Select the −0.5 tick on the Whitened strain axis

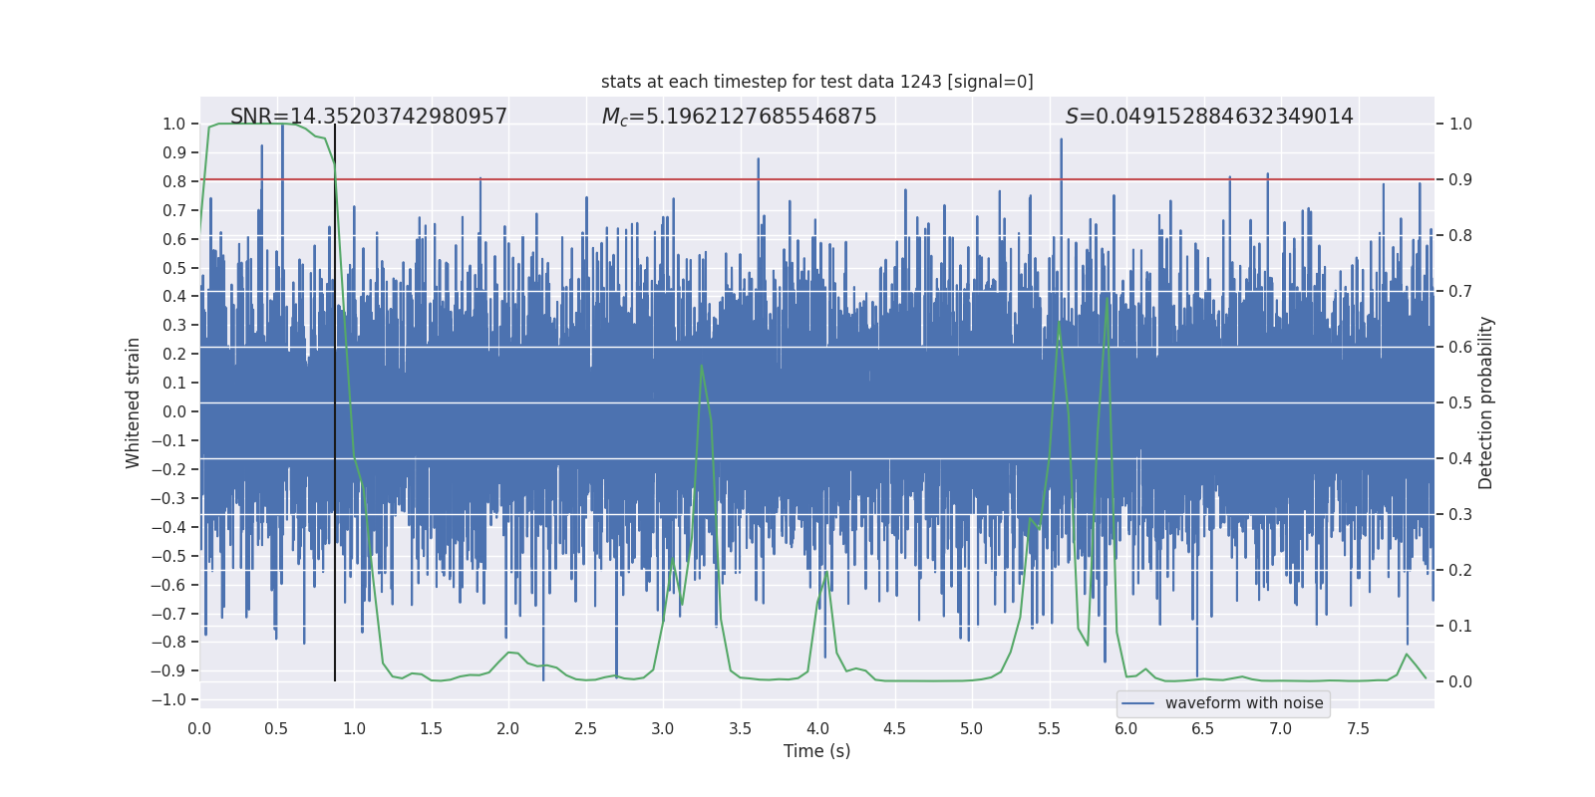click(168, 556)
